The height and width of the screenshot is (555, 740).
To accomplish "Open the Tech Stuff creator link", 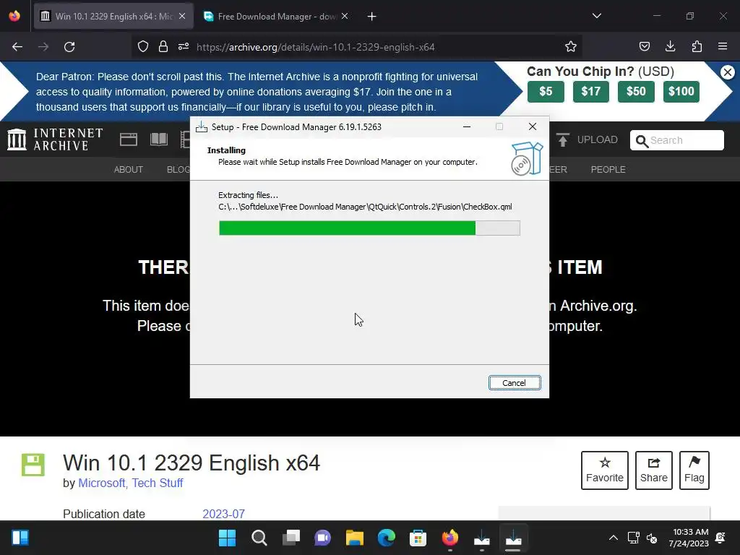I will [x=157, y=483].
